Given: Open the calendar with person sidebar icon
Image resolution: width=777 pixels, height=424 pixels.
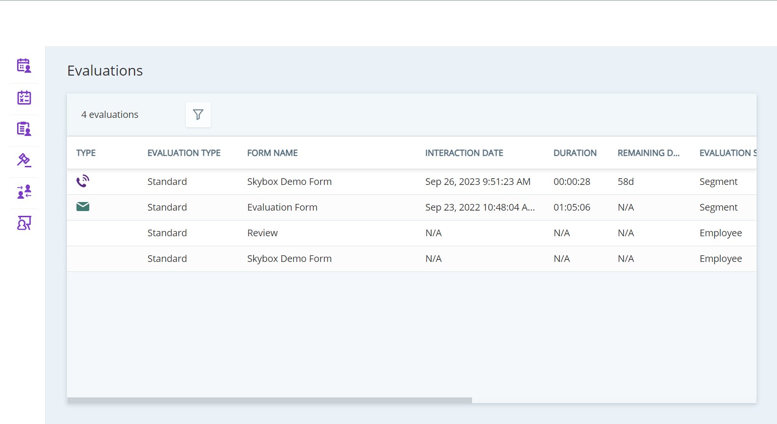Looking at the screenshot, I should (24, 66).
